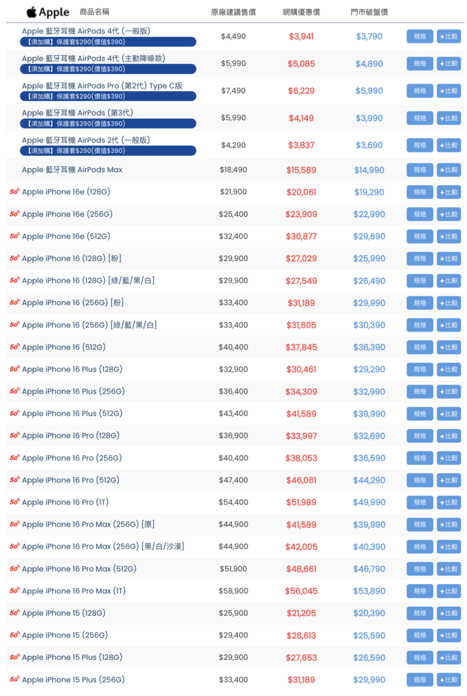
Task: Click +比較 for iPhone 16e (256G)
Action: coord(449,214)
